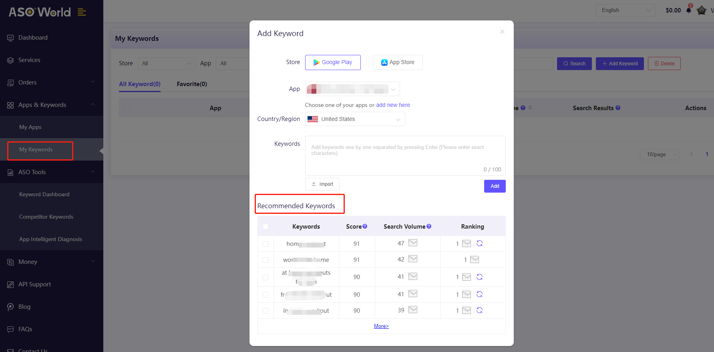The width and height of the screenshot is (714, 352).
Task: Expand the Orders sidebar section
Action: coord(52,82)
